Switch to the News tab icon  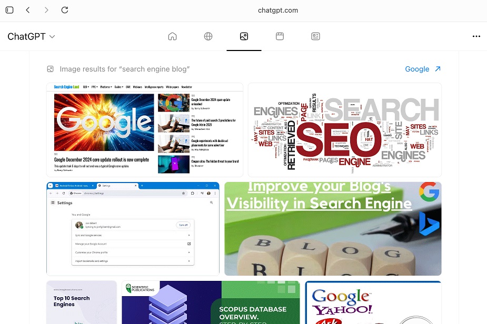[315, 36]
